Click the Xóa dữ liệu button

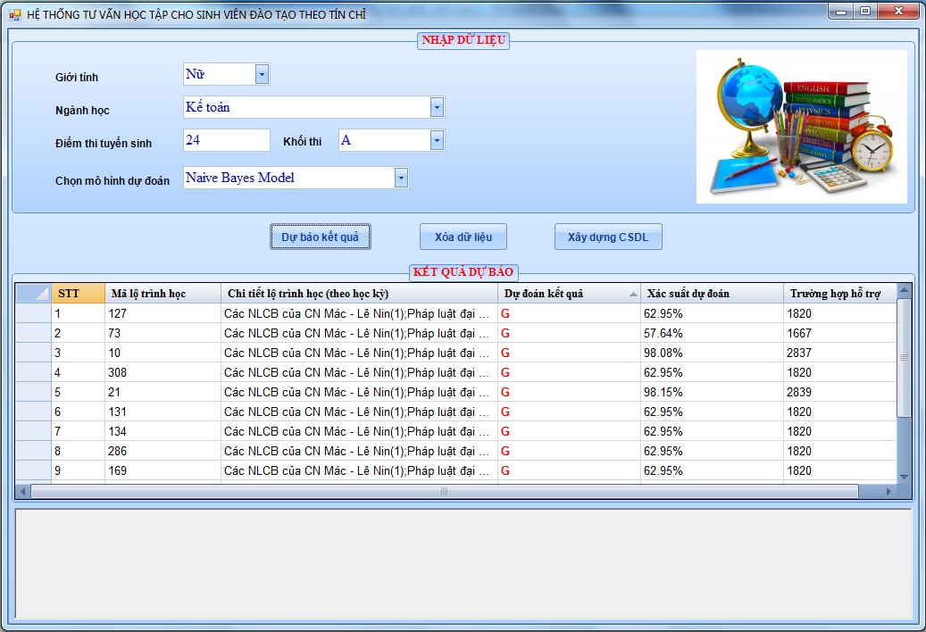[x=463, y=237]
